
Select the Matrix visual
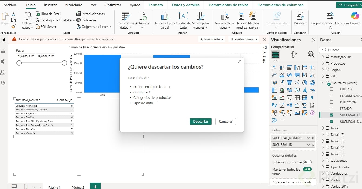(305, 98)
